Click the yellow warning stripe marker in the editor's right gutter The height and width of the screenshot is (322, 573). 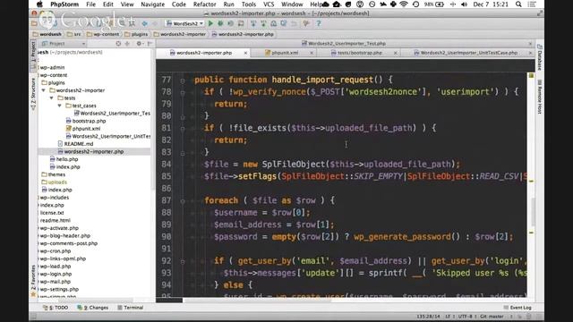(531, 181)
